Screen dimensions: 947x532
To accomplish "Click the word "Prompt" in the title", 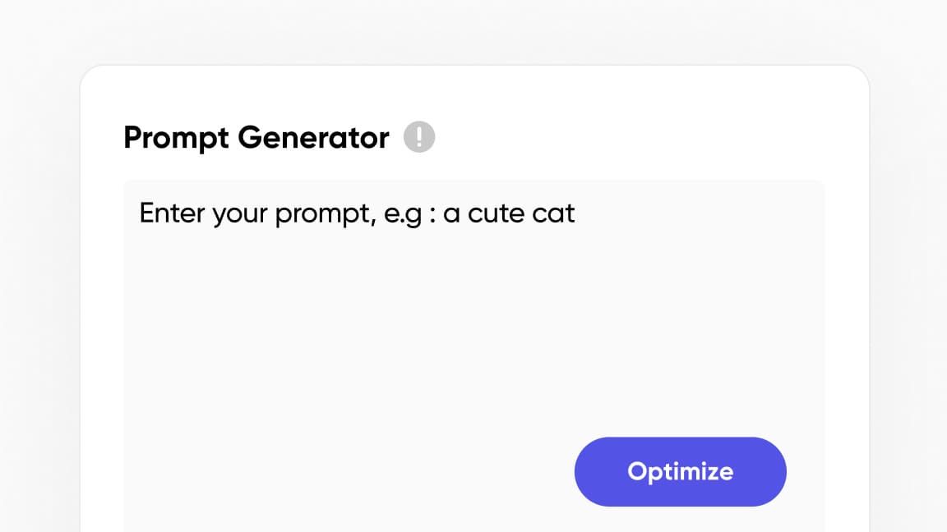I will pyautogui.click(x=176, y=138).
